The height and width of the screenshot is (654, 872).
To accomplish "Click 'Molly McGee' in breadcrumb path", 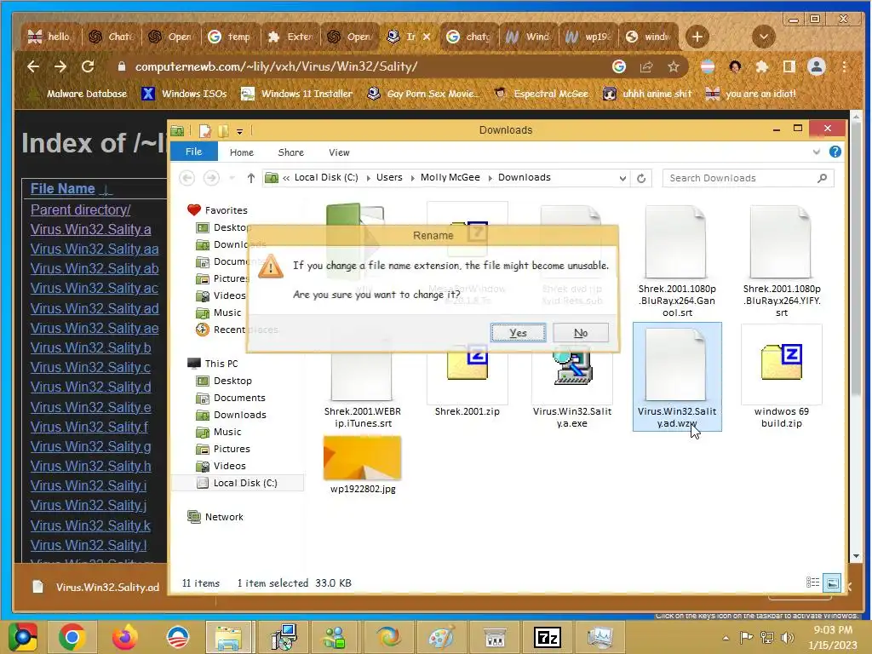I will pos(450,177).
